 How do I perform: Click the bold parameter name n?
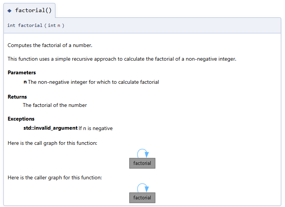[25, 82]
